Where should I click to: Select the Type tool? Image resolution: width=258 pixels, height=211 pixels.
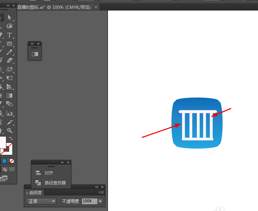9,35
